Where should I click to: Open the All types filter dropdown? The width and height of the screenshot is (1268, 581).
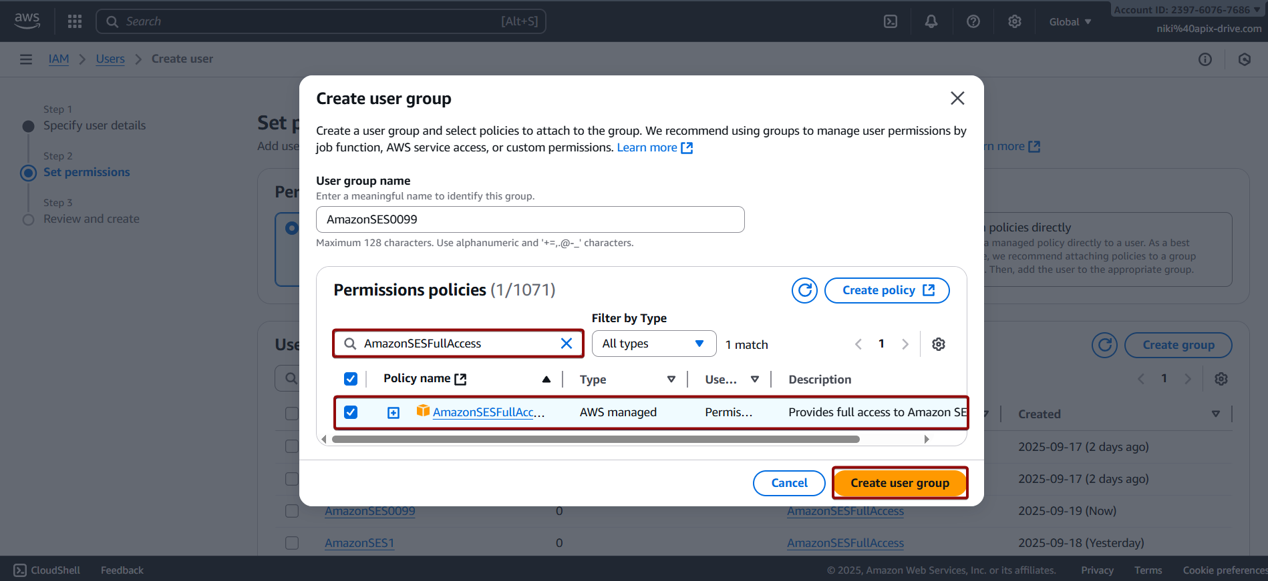tap(653, 344)
